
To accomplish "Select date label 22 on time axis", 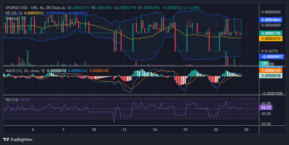I will (216, 129).
